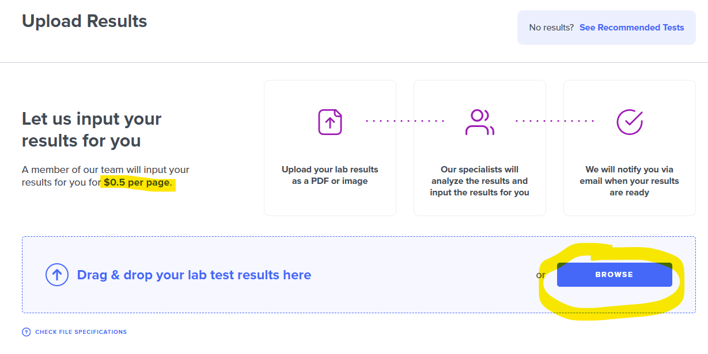This screenshot has width=708, height=354.
Task: Click the checkmark completion icon
Action: [x=629, y=122]
